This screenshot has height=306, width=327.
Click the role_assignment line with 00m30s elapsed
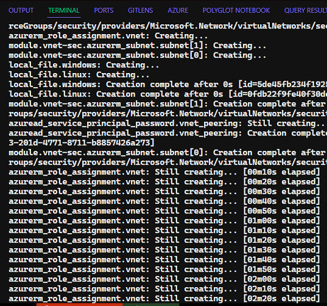tap(164, 192)
